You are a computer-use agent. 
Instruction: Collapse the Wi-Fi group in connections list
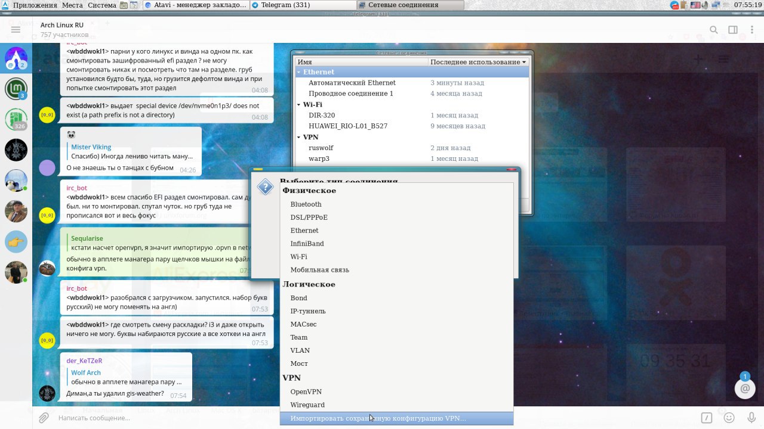299,105
